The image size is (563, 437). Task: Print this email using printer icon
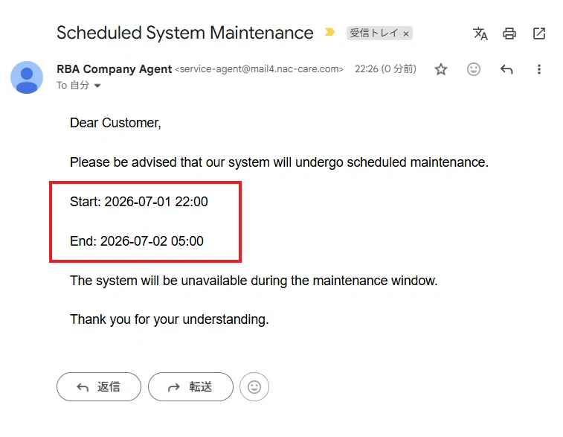point(509,34)
